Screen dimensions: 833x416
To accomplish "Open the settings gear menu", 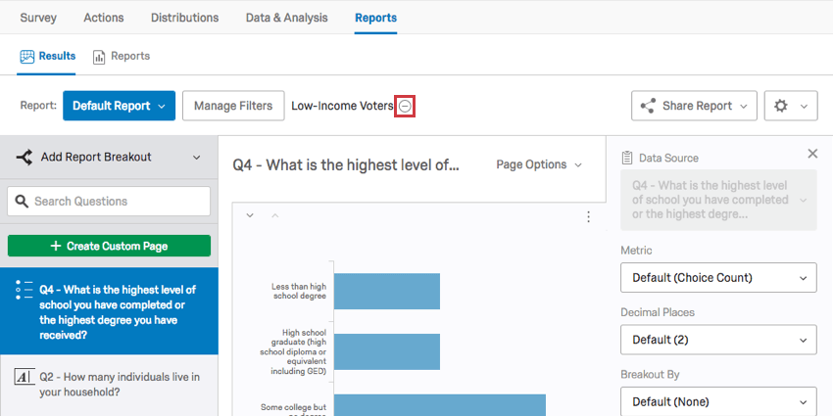I will tap(790, 106).
